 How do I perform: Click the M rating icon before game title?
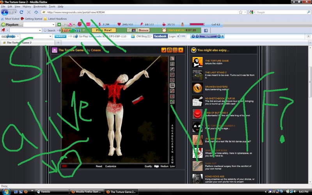pyautogui.click(x=55, y=50)
